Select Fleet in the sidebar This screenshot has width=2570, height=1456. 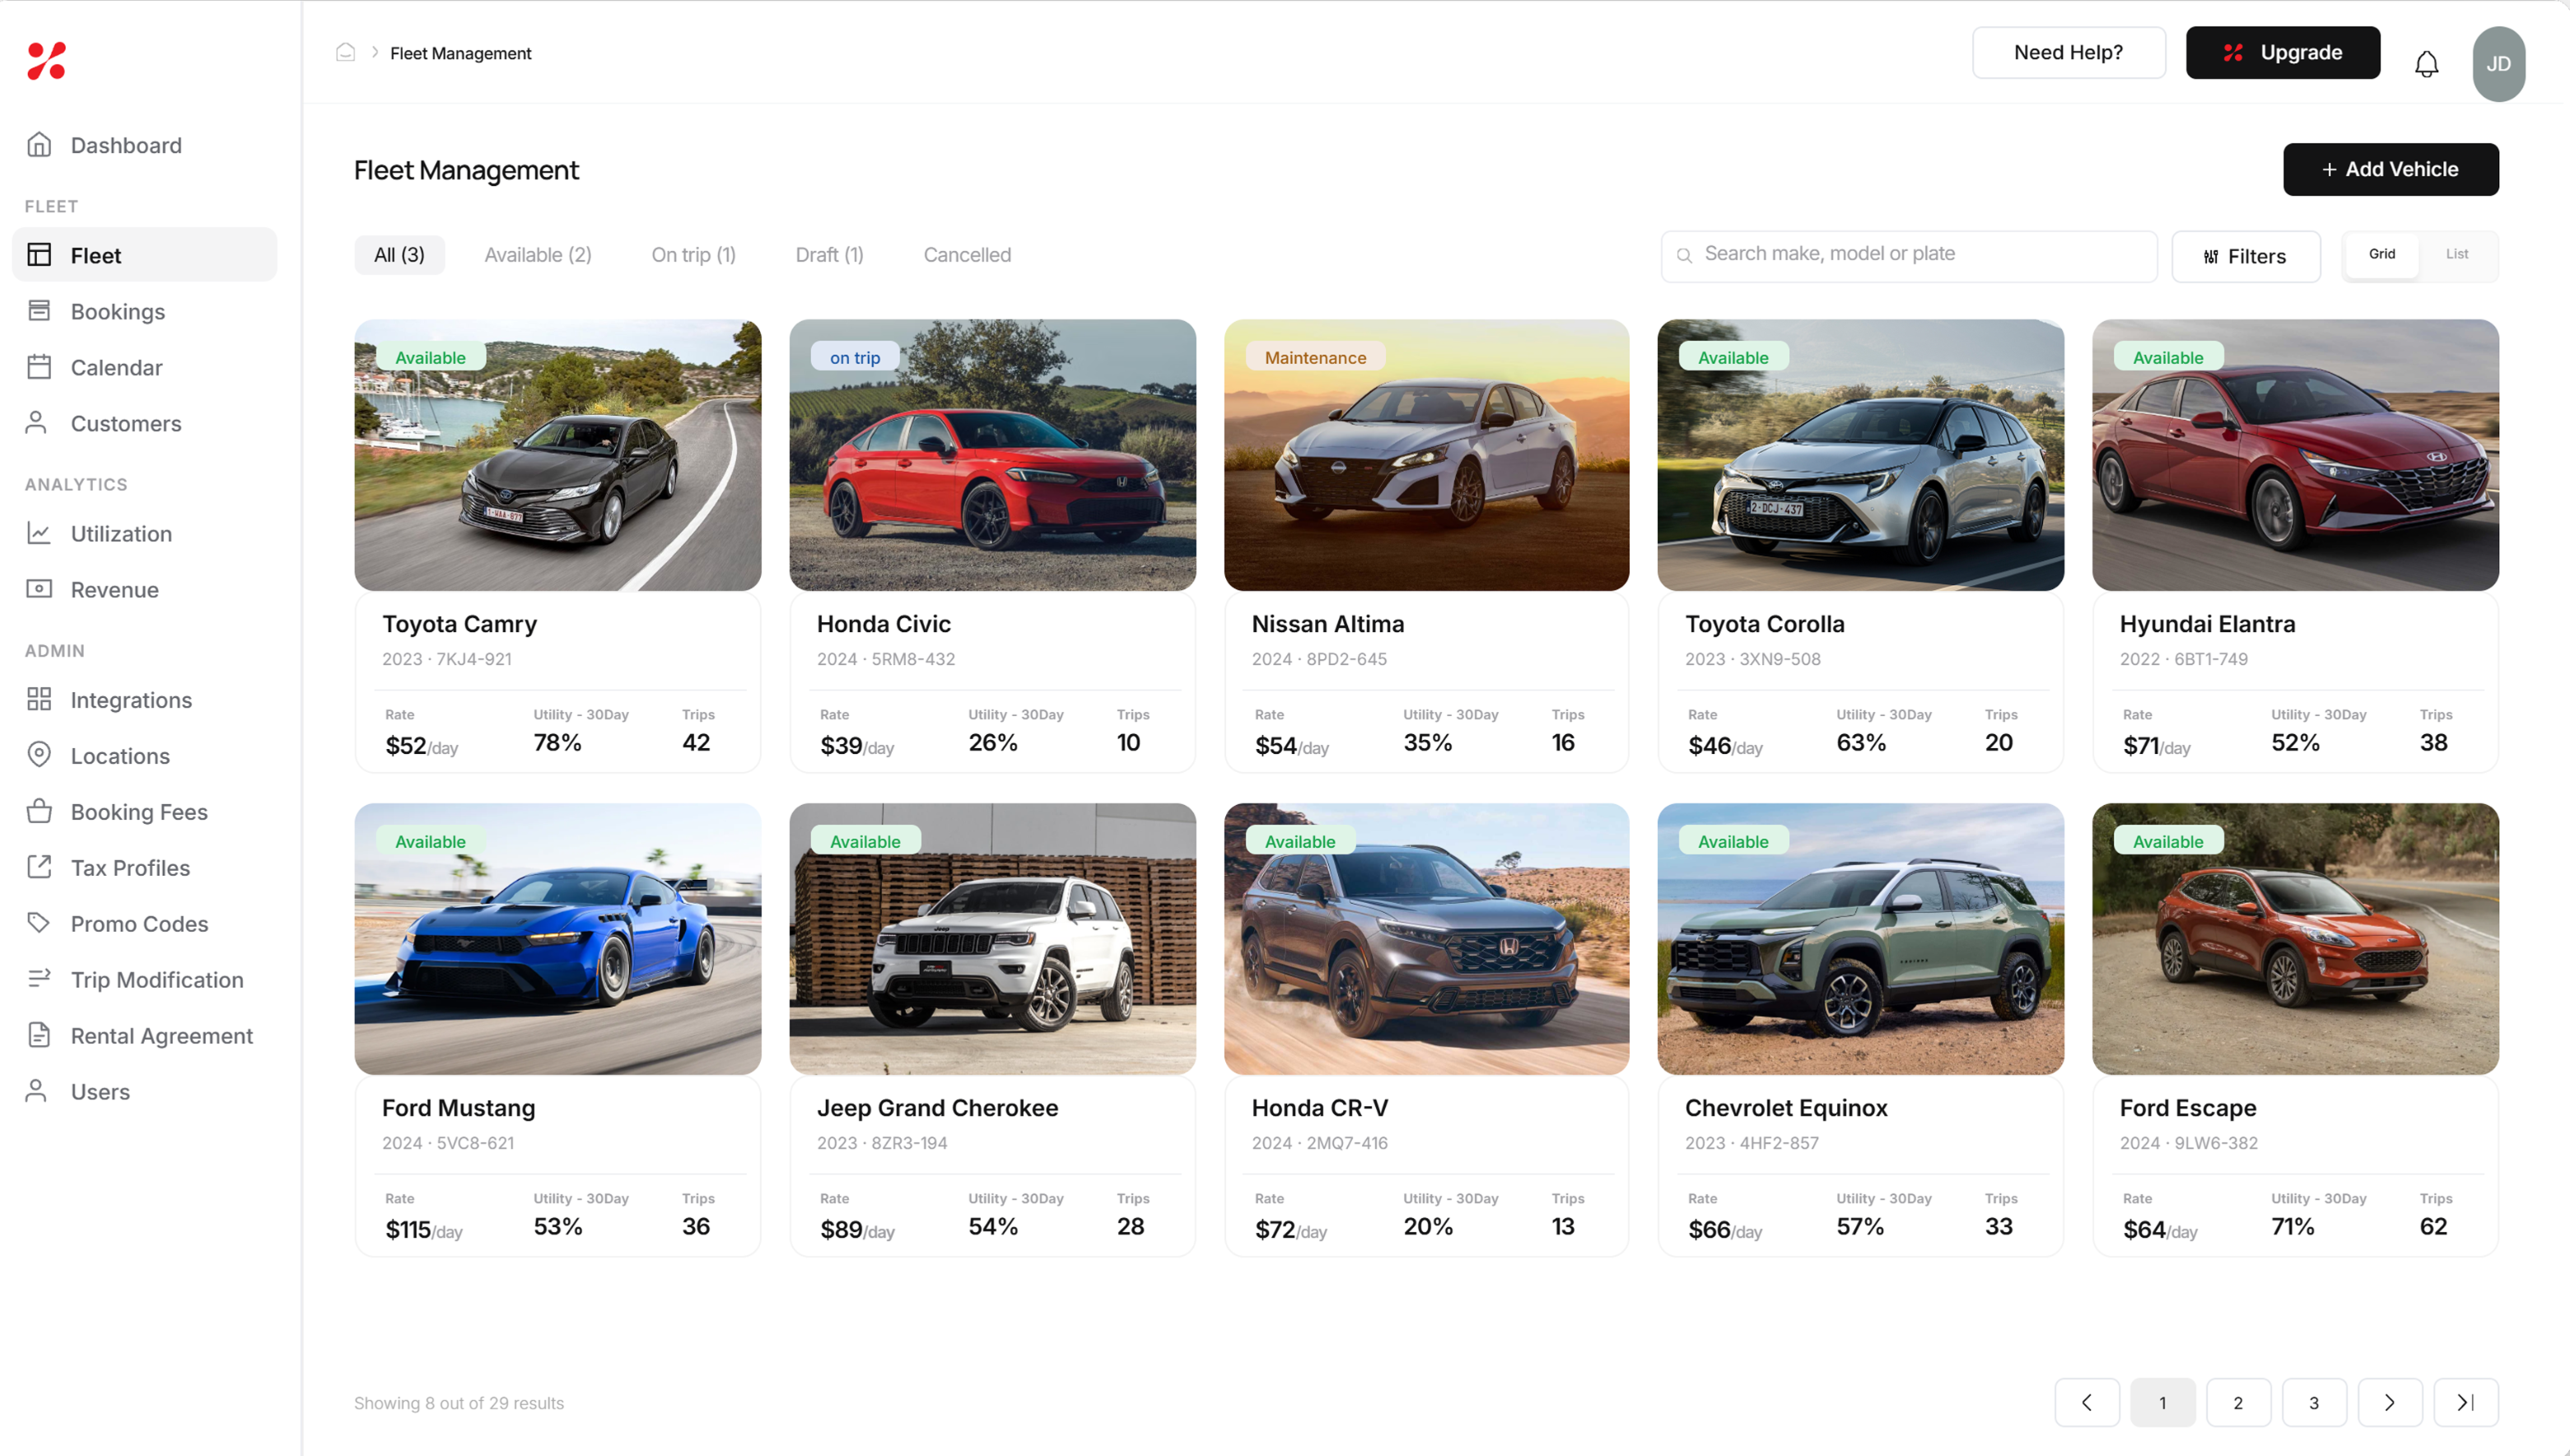click(144, 255)
